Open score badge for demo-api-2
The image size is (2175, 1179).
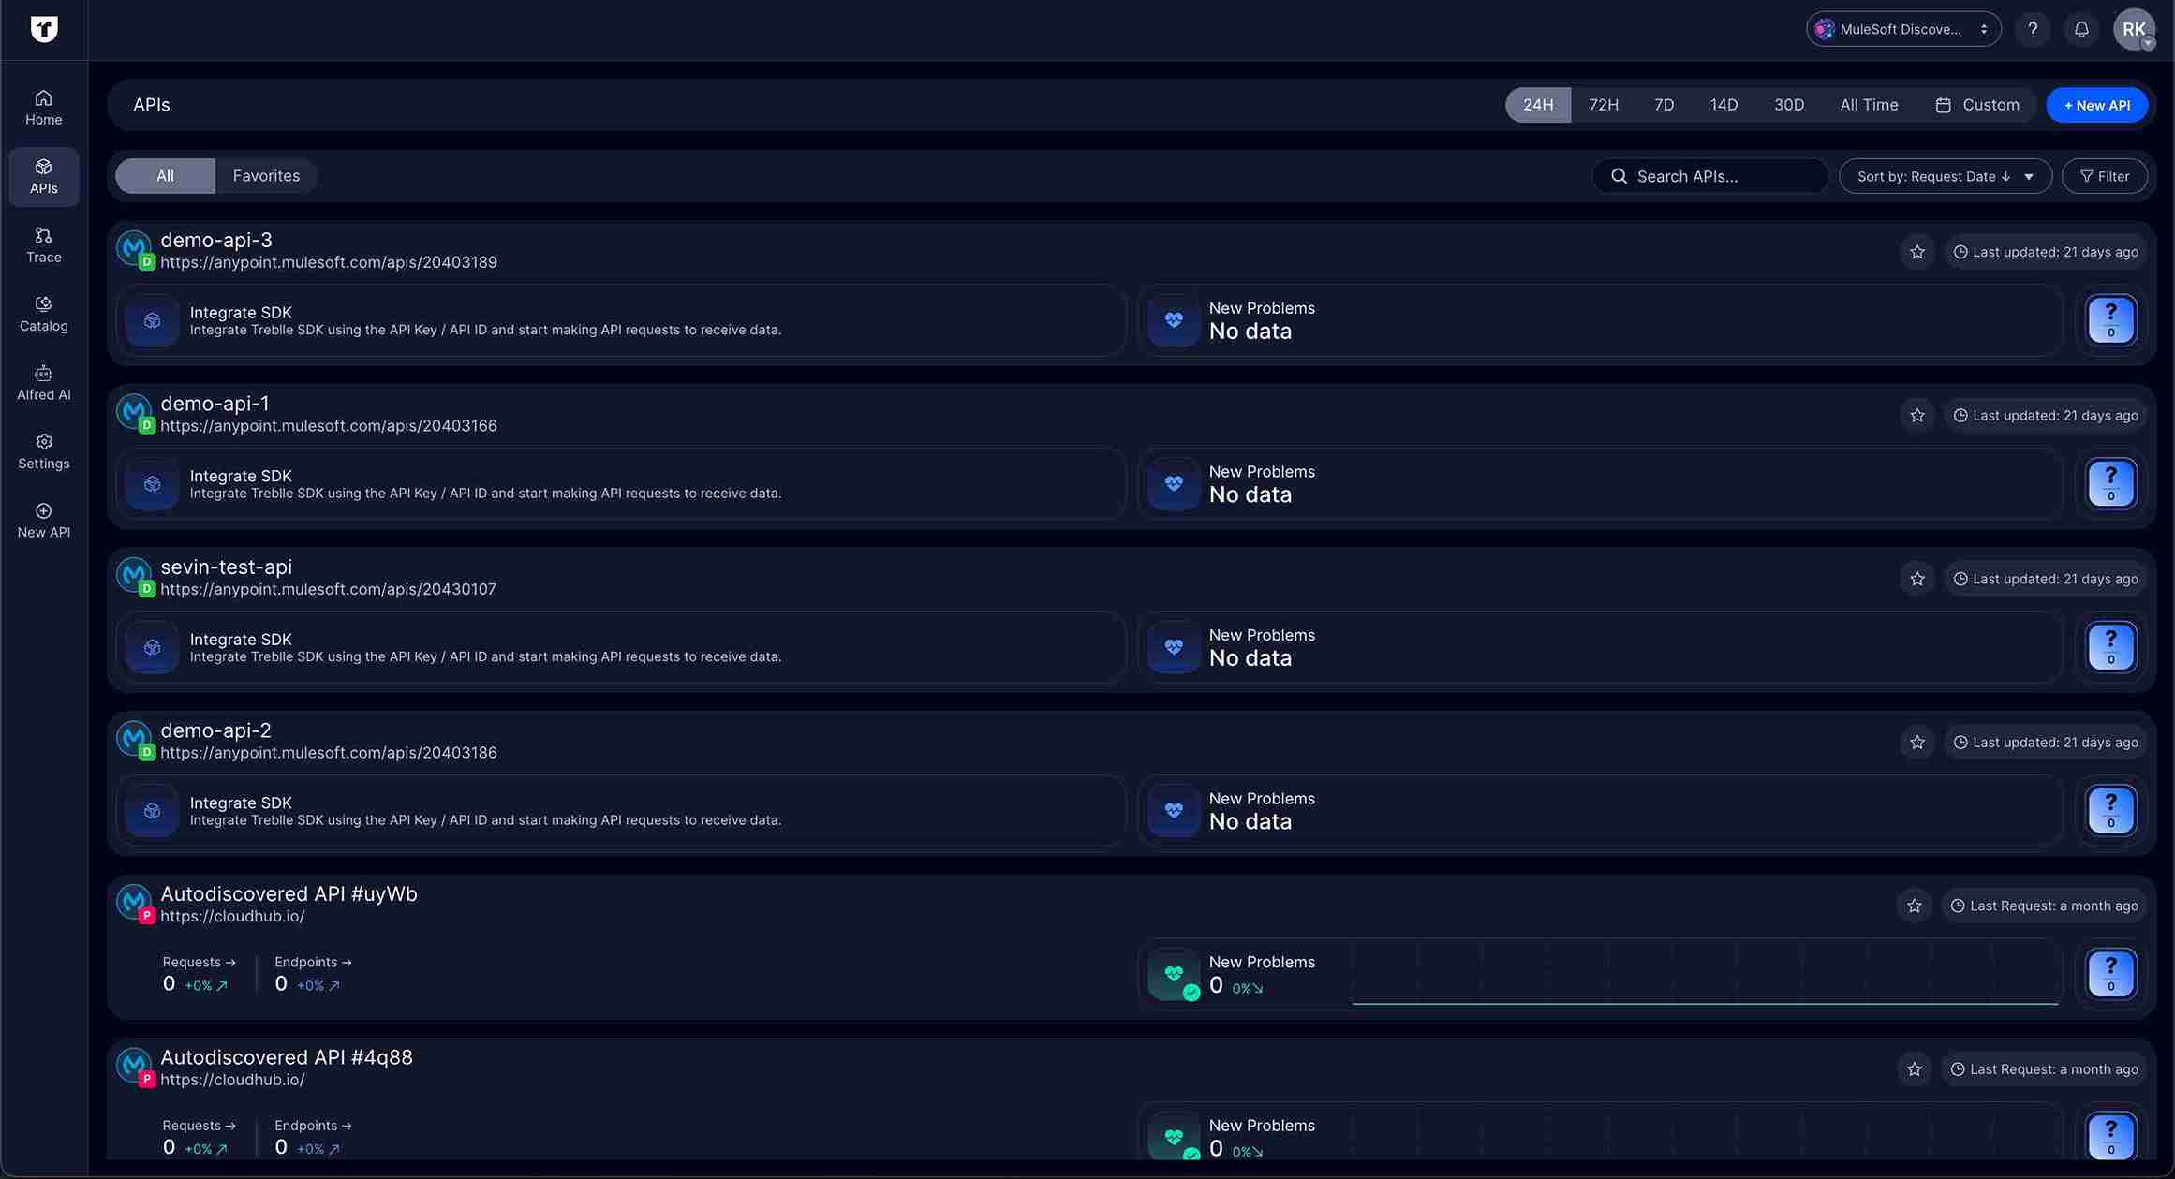click(2111, 811)
